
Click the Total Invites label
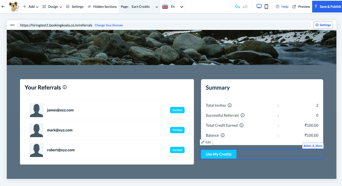(216, 105)
